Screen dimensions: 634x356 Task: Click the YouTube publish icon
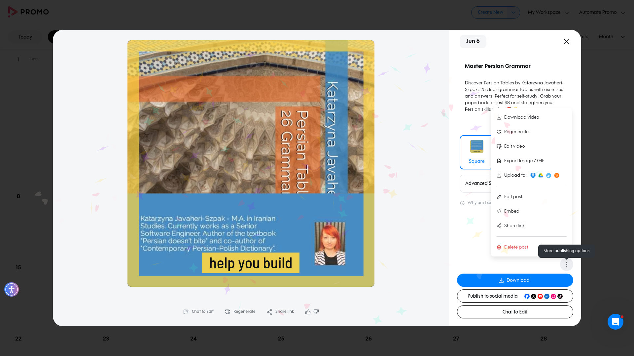(x=540, y=296)
